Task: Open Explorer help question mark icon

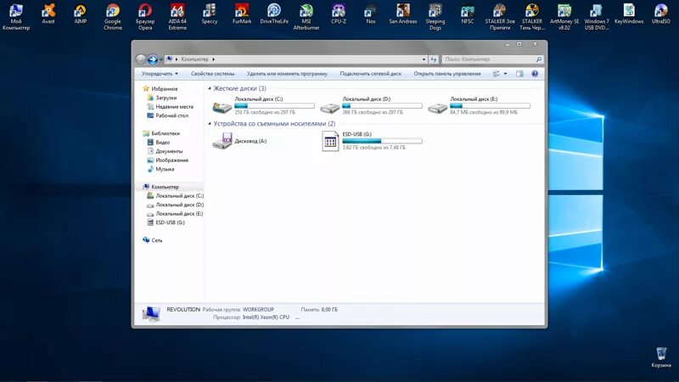Action: click(x=535, y=74)
